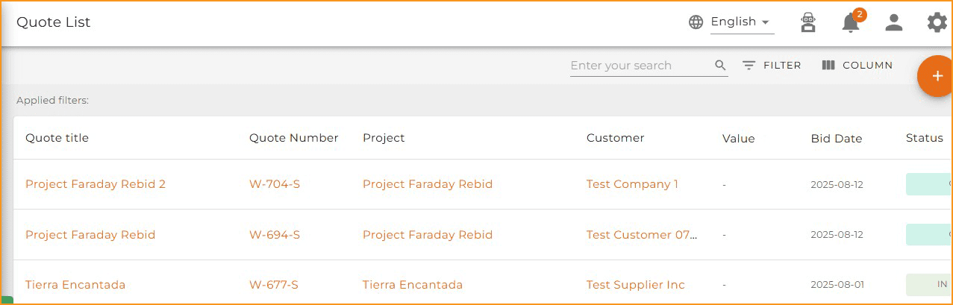Click the search magnifier icon
953x305 pixels.
pyautogui.click(x=720, y=66)
